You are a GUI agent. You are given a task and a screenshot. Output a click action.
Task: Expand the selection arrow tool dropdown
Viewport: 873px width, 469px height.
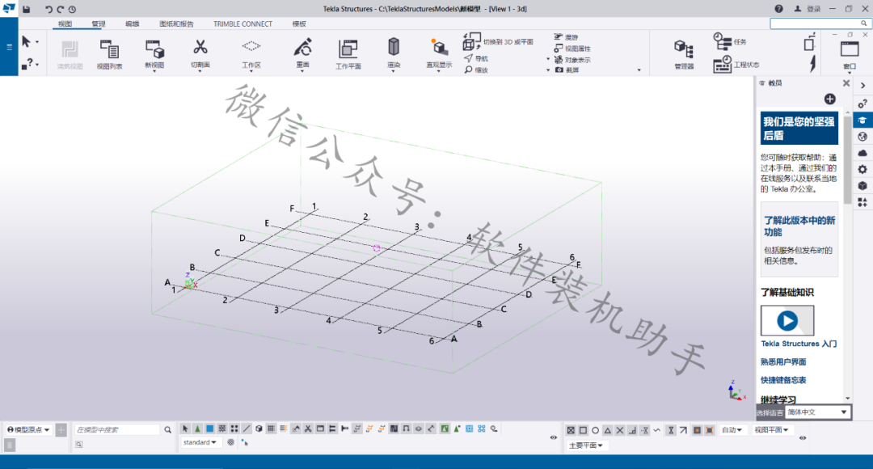[36, 42]
